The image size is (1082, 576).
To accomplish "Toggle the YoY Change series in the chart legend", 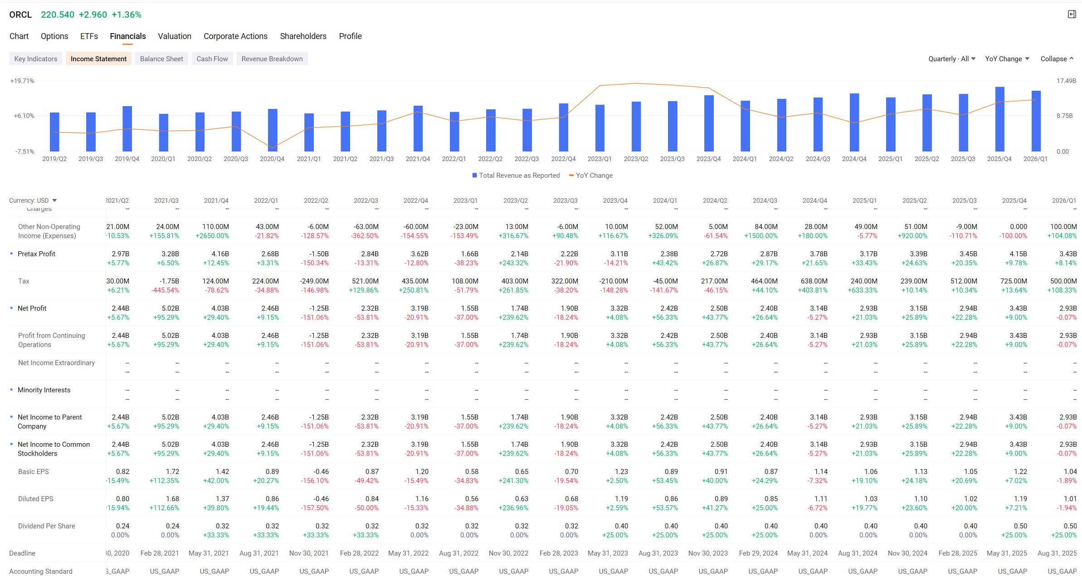I will [x=591, y=176].
